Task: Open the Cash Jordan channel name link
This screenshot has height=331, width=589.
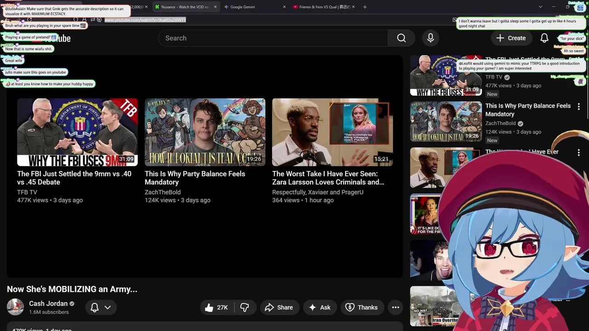Action: click(48, 303)
